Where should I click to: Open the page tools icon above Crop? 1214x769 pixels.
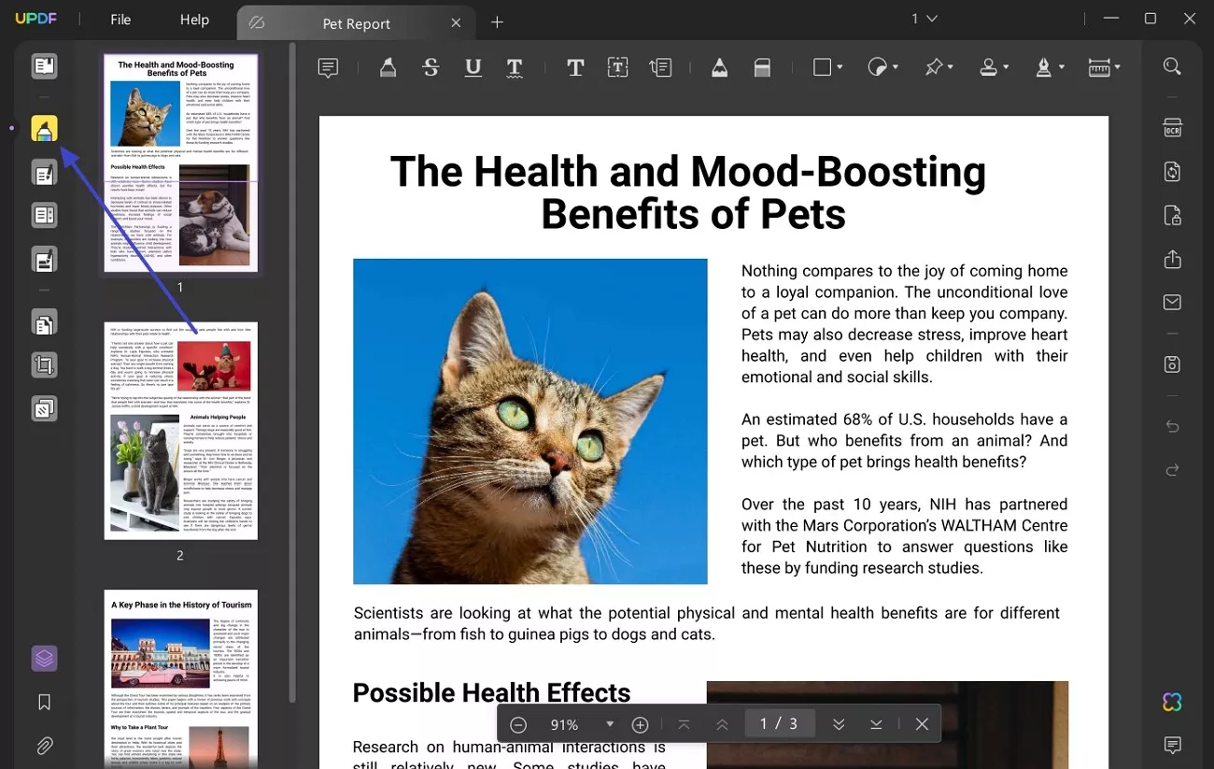pyautogui.click(x=44, y=322)
